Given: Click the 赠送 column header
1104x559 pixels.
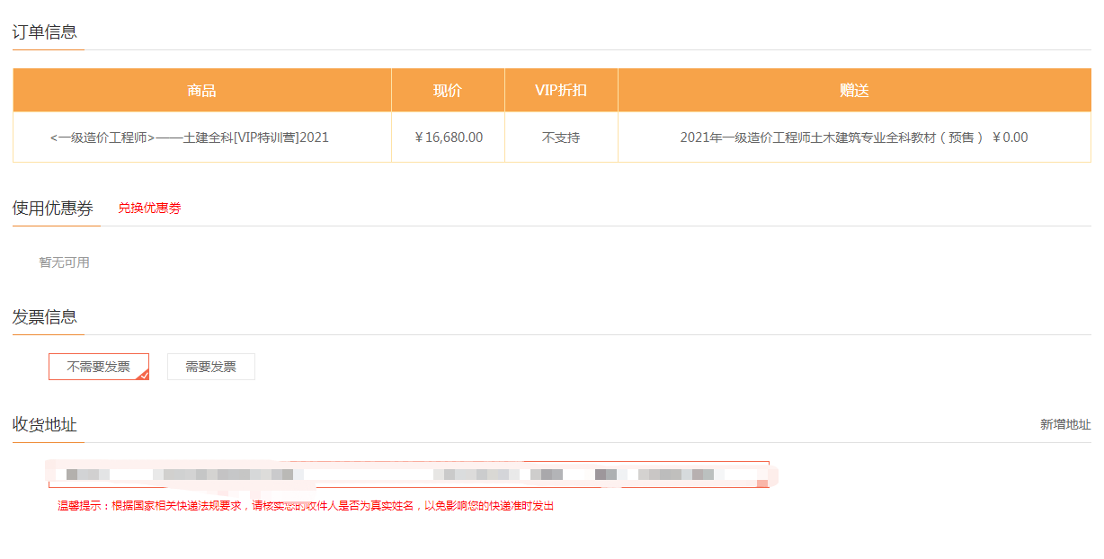Looking at the screenshot, I should [854, 91].
